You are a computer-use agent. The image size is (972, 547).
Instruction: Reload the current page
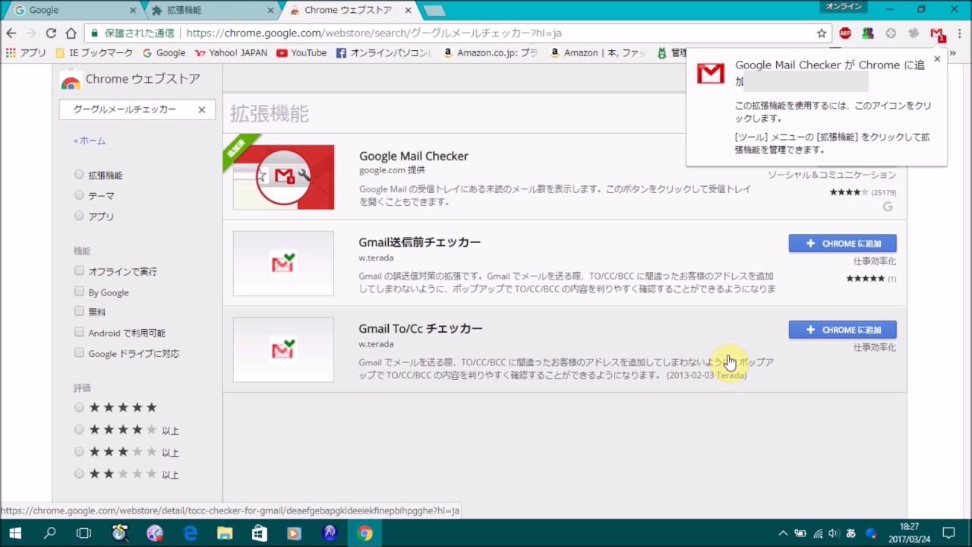51,33
